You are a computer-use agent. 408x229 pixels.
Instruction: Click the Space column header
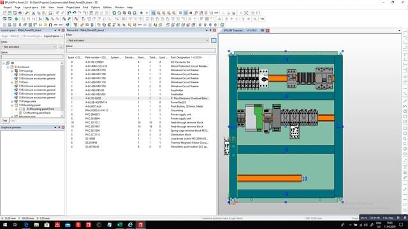[75, 57]
